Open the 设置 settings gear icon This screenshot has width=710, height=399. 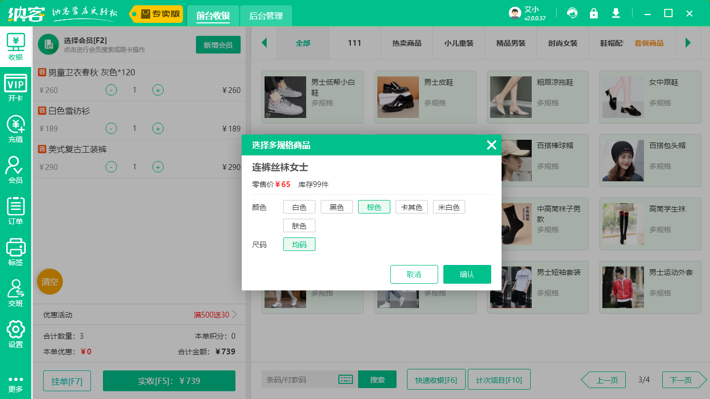tap(16, 334)
